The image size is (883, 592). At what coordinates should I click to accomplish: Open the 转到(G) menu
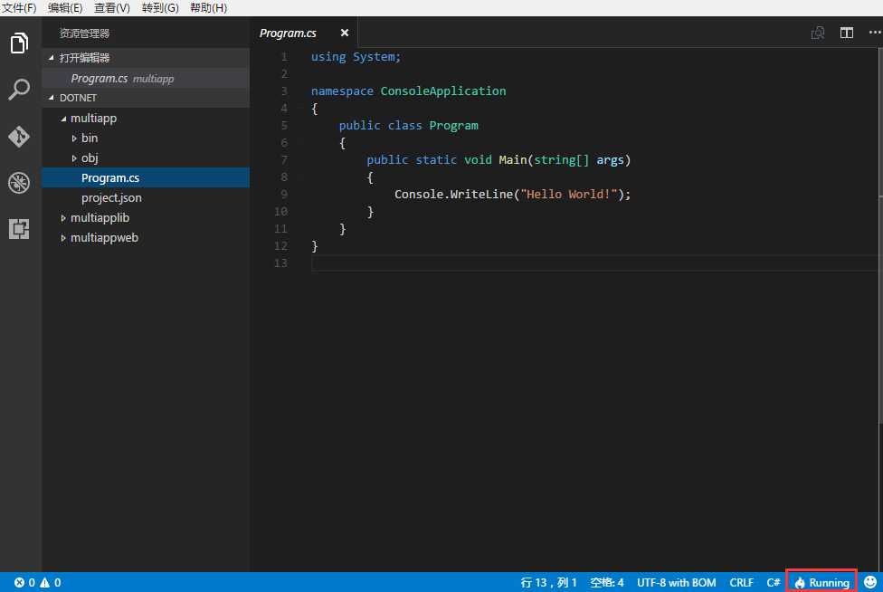click(x=160, y=8)
